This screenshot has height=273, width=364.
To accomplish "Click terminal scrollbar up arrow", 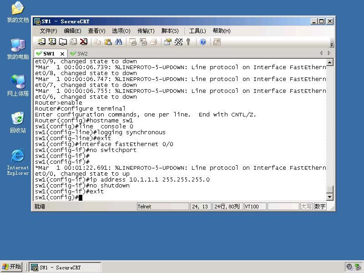I will (x=329, y=62).
